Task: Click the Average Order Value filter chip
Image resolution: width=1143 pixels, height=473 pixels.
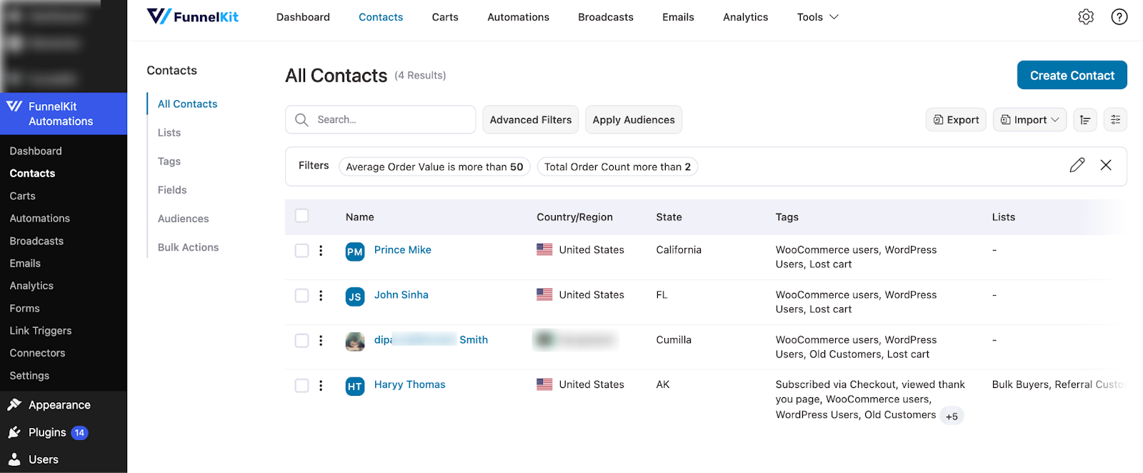Action: coord(434,167)
